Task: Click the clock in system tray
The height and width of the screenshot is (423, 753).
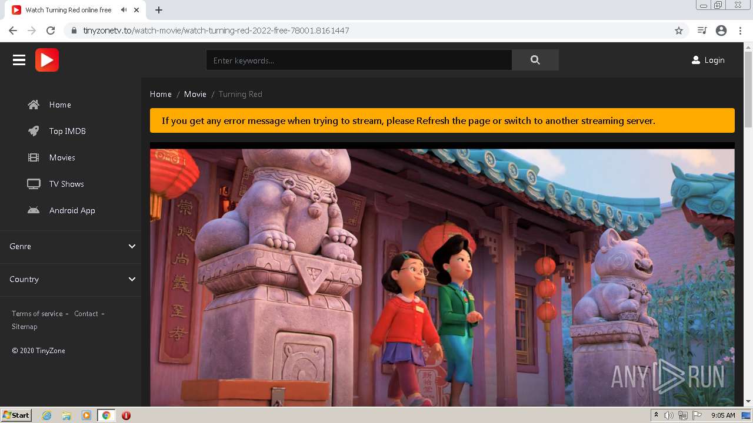Action: click(723, 415)
